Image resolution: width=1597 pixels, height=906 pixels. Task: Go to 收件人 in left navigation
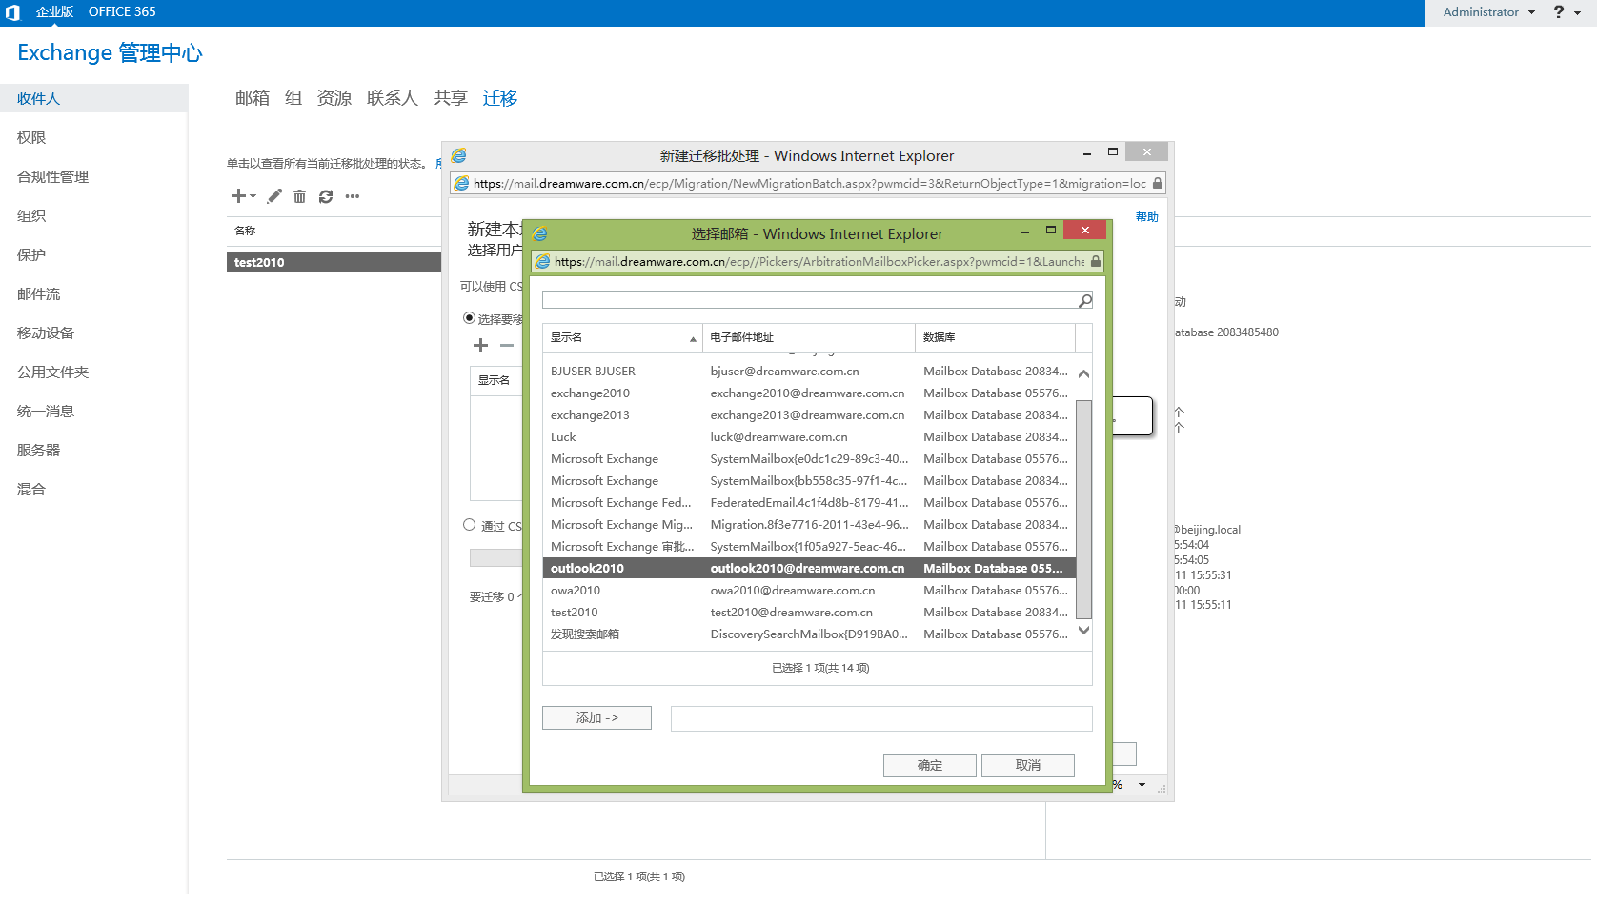pyautogui.click(x=93, y=99)
